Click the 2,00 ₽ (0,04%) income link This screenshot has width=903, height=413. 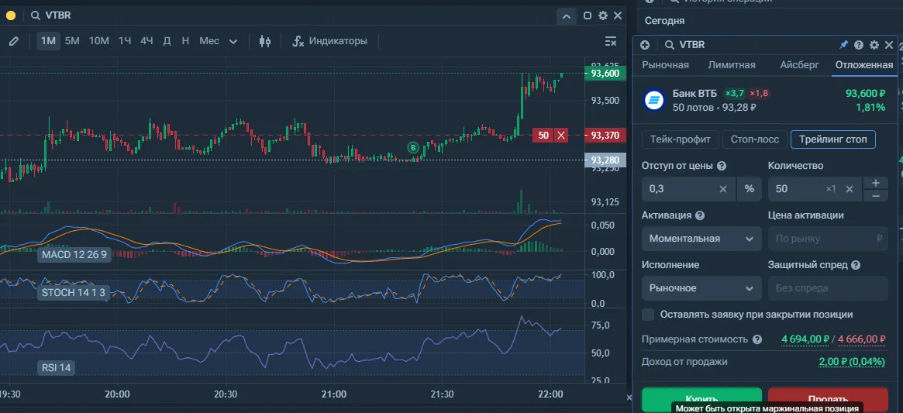click(x=853, y=362)
